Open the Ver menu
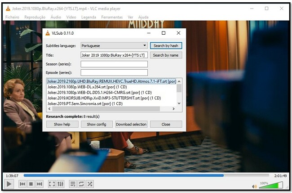The height and width of the screenshot is (193, 292). coord(130,17)
